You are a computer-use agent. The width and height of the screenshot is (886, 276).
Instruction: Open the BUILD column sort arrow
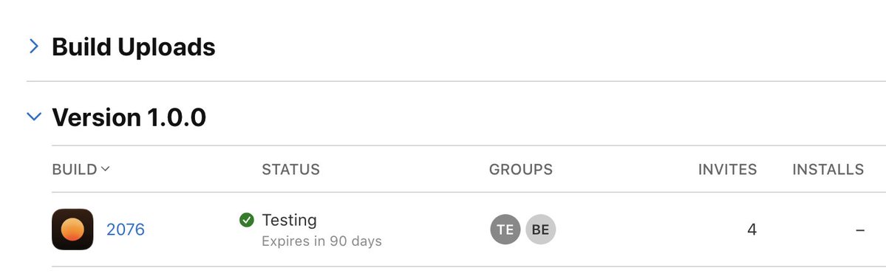(105, 169)
